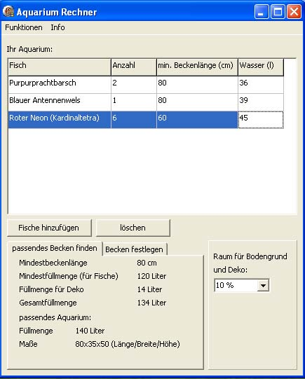Close the Aquarium Rechner window
The width and height of the screenshot is (305, 379).
click(x=294, y=11)
